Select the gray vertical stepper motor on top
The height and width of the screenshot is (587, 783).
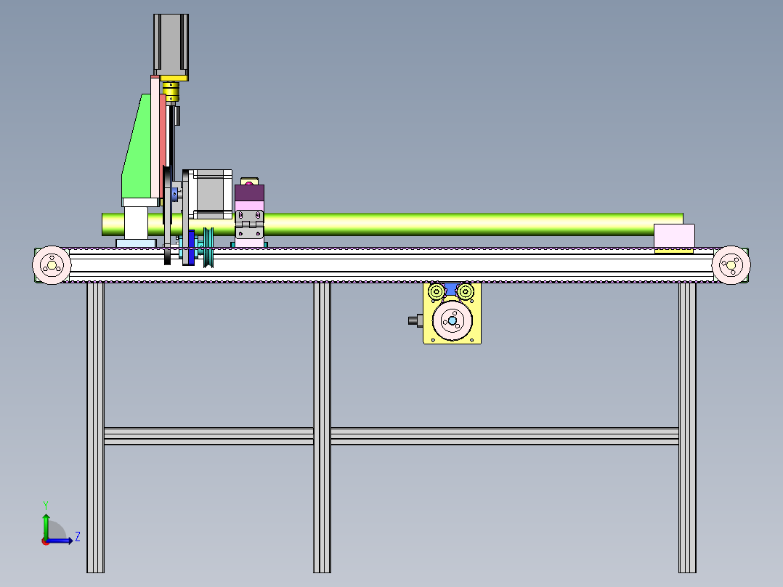click(171, 44)
